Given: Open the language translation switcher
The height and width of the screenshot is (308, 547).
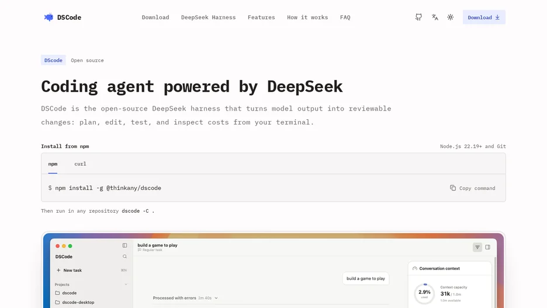Looking at the screenshot, I should pyautogui.click(x=435, y=17).
